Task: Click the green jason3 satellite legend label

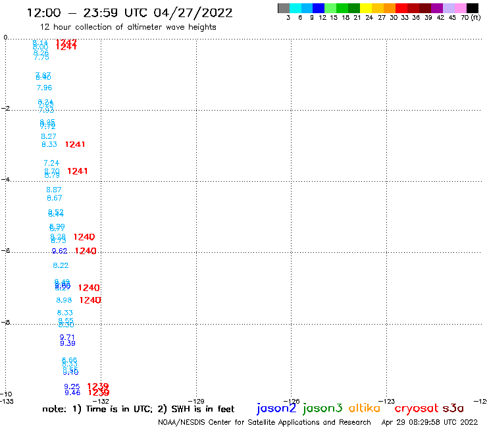Action: pos(322,408)
